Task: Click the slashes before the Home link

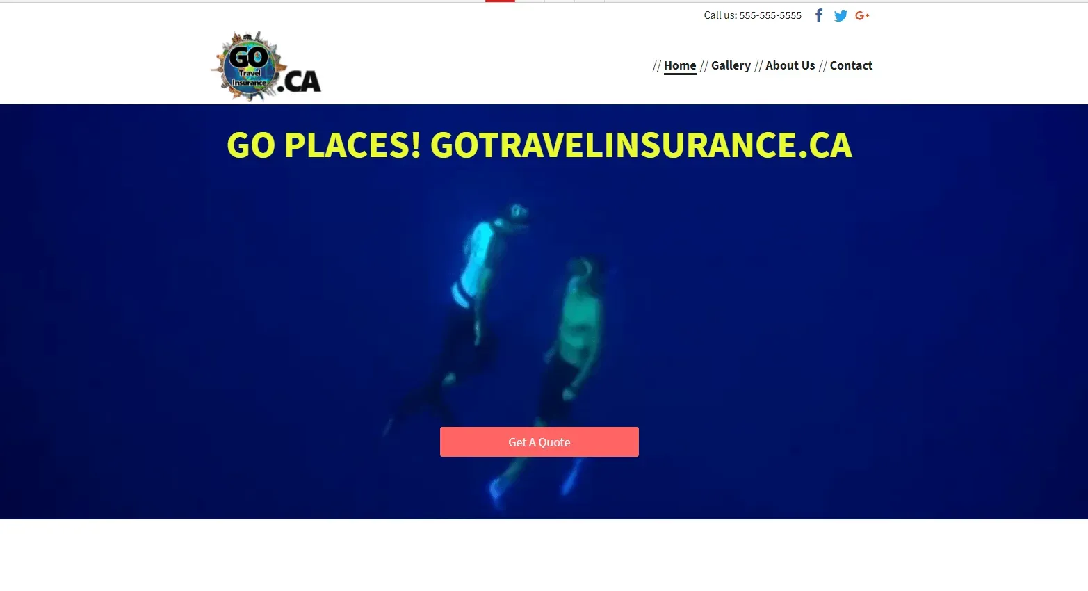Action: click(x=657, y=66)
